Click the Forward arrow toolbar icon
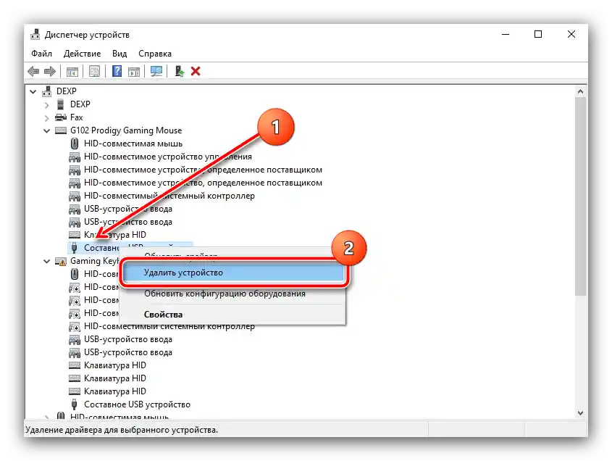The width and height of the screenshot is (612, 461). point(50,71)
